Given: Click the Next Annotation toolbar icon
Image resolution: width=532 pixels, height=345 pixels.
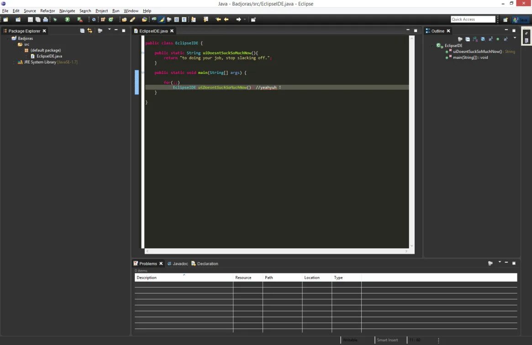Looking at the screenshot, I should coord(194,20).
